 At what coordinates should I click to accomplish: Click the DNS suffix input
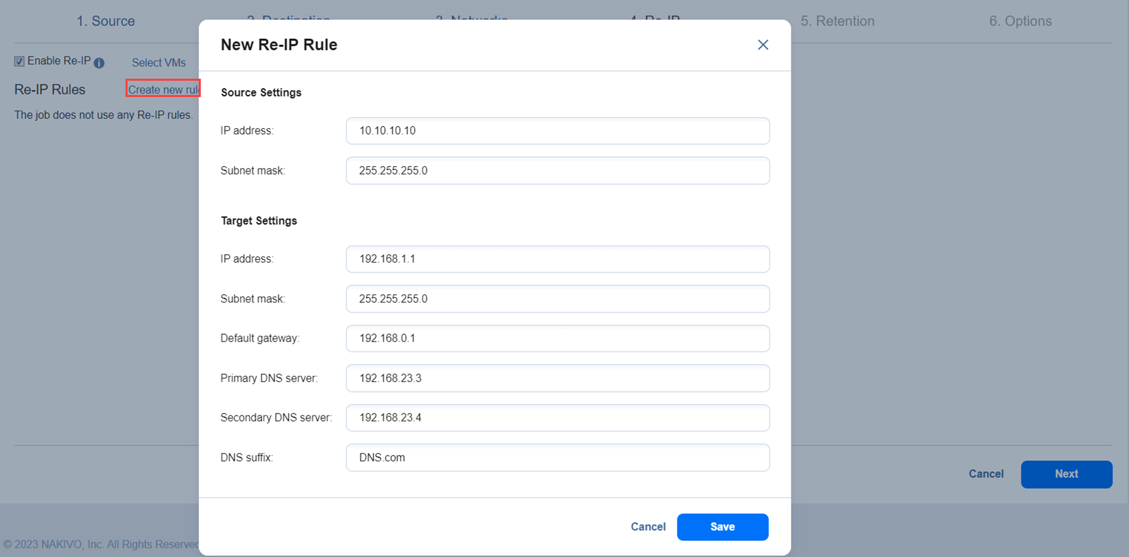[x=557, y=457]
